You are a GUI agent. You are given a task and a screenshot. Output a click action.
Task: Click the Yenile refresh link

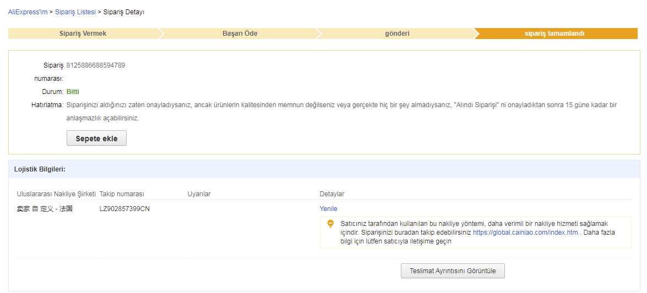[x=328, y=208]
